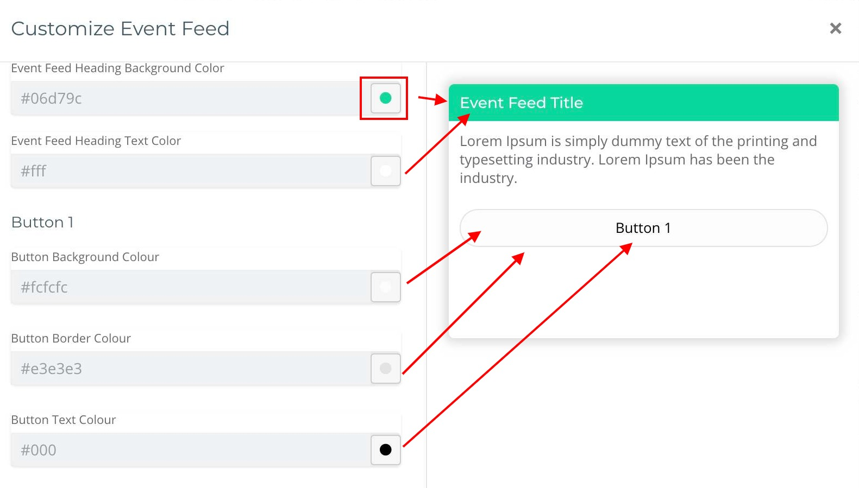Click the Lorem Ipsum preview description text
Viewport: 859px width, 488px height.
click(x=638, y=159)
